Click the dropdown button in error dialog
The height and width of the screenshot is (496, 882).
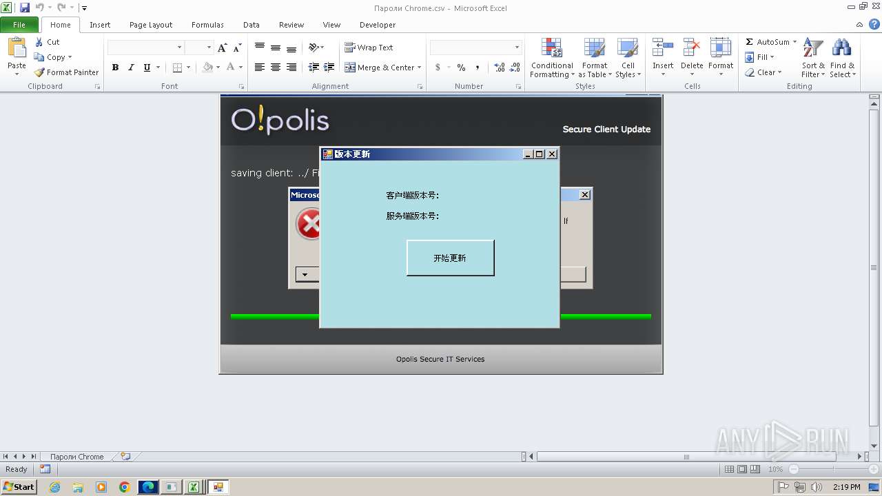[307, 275]
